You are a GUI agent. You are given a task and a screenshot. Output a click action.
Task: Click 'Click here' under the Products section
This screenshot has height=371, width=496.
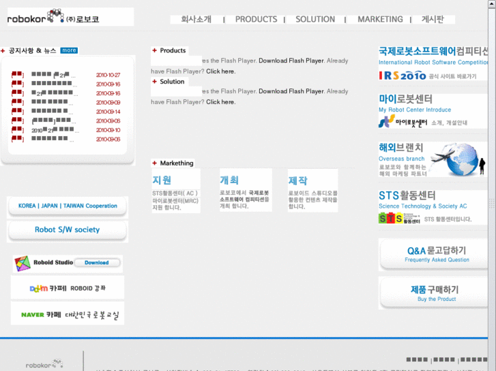click(220, 71)
